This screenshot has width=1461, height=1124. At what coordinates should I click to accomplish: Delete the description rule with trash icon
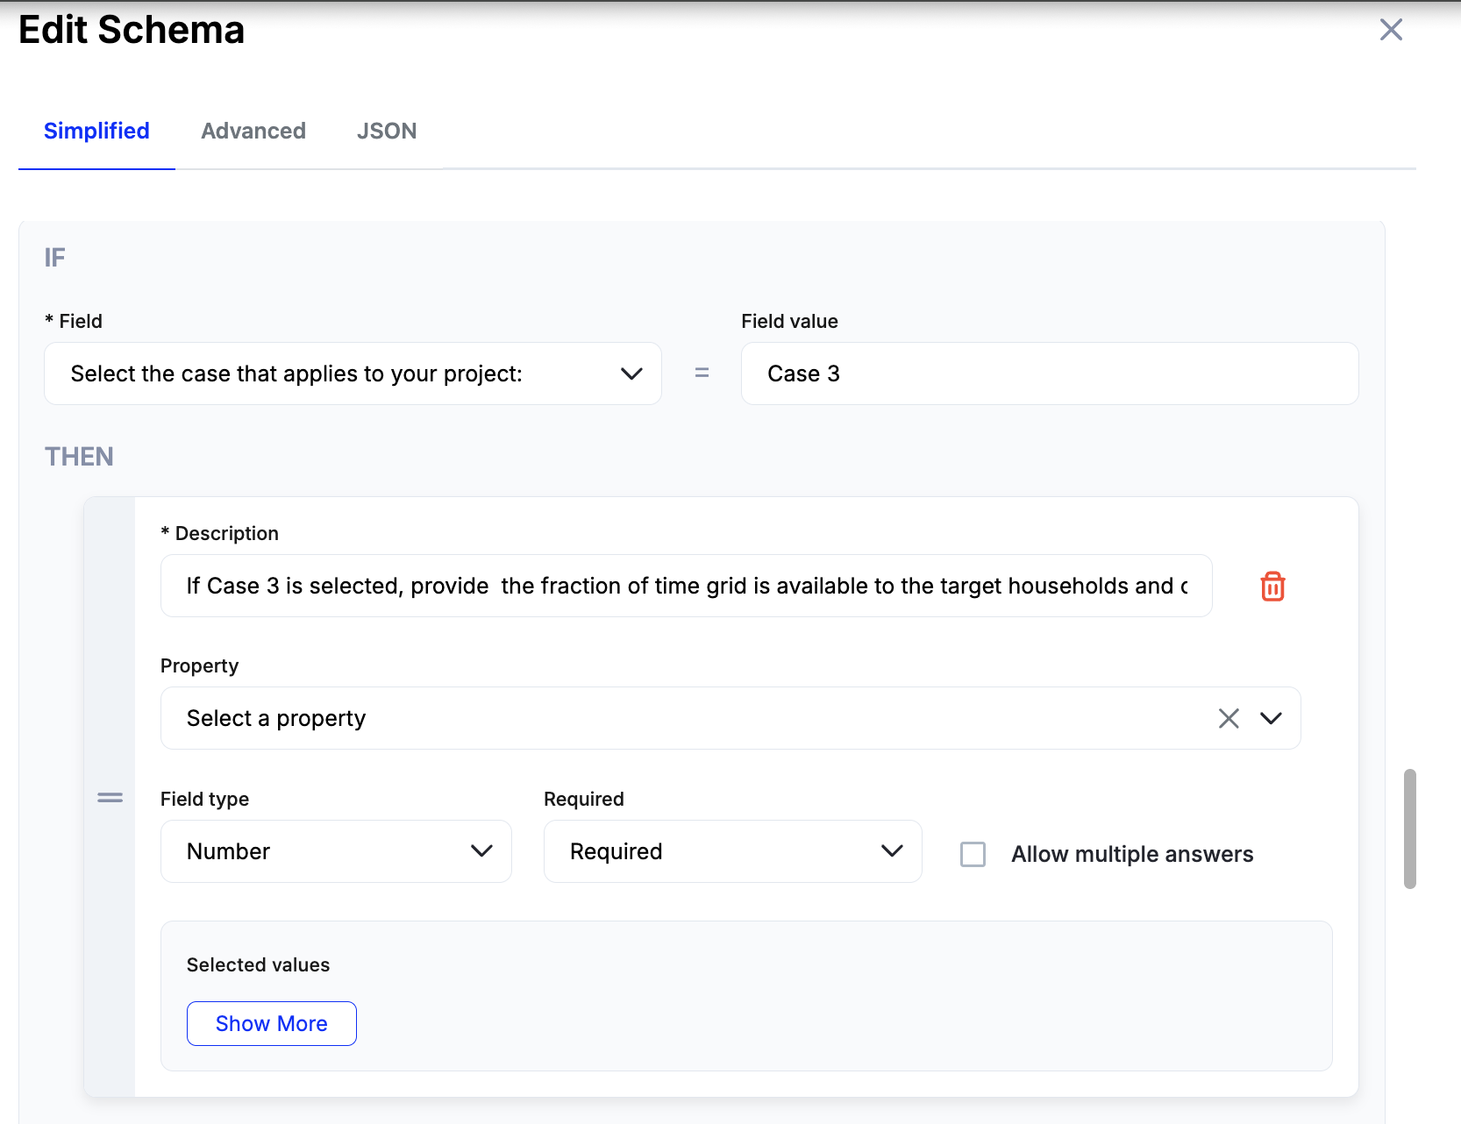(x=1272, y=587)
